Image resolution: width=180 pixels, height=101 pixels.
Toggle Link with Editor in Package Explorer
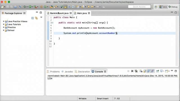(x=36, y=18)
